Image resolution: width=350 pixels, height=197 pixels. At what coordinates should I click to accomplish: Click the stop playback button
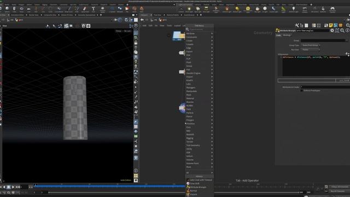(9, 187)
